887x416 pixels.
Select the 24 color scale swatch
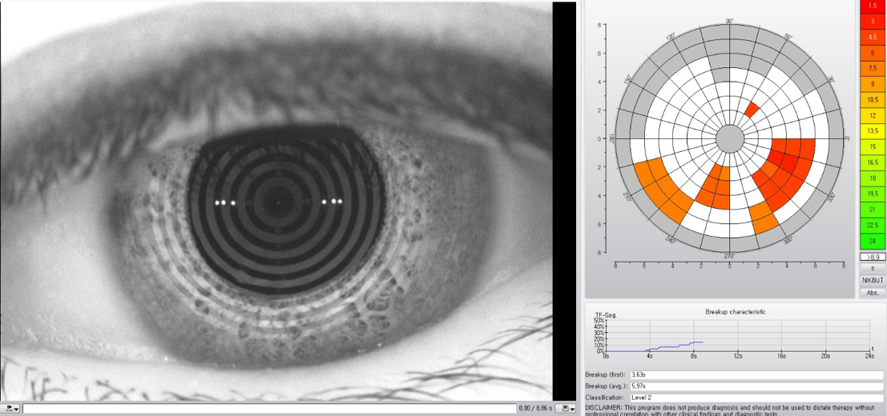873,241
